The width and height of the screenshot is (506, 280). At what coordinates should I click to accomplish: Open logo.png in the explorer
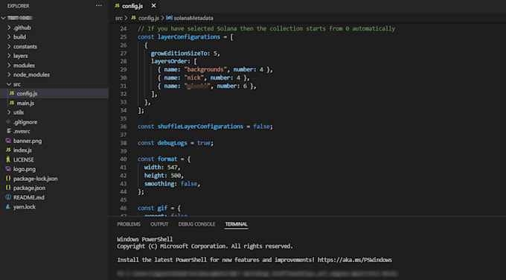pos(25,169)
